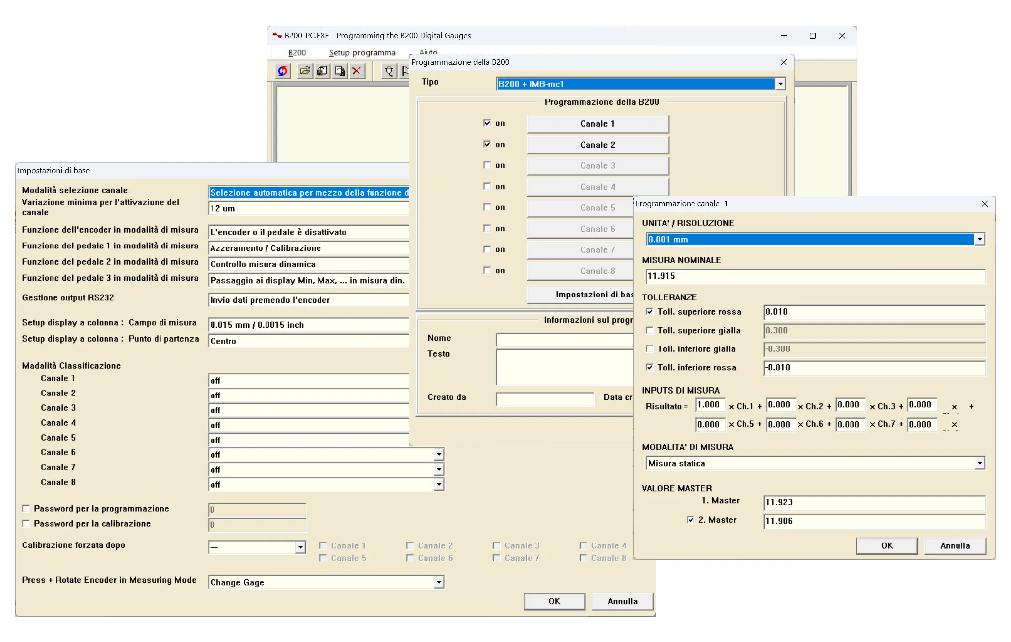Image resolution: width=1011 pixels, height=642 pixels.
Task: Click the Nome input field
Action: tap(565, 340)
